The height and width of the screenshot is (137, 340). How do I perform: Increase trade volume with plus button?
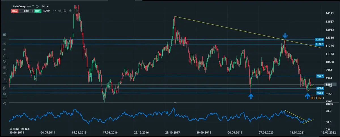(33, 11)
